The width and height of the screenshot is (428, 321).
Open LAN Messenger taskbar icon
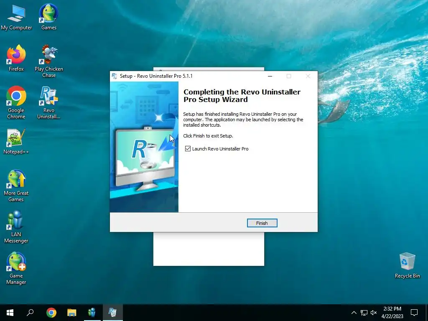tap(92, 312)
